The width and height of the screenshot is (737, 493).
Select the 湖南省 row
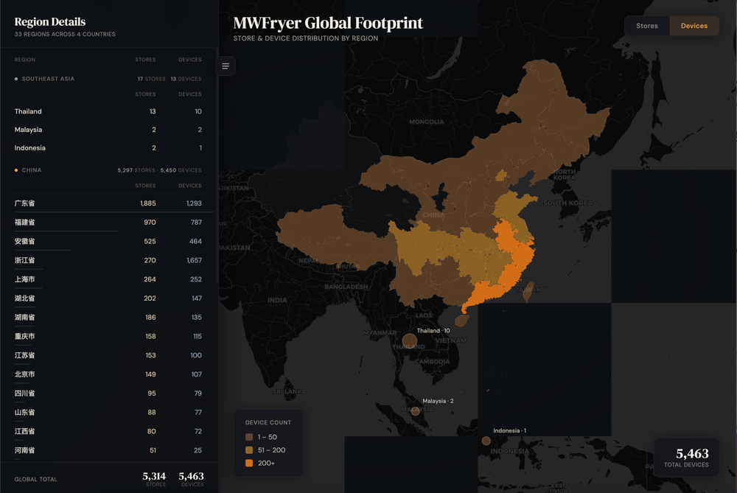pyautogui.click(x=108, y=317)
